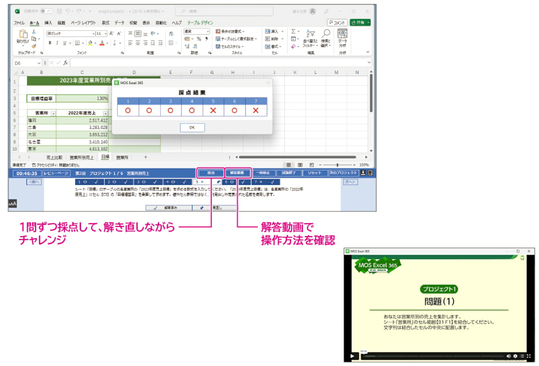Select page layout view icon
This screenshot has width=539, height=366.
pos(300,165)
